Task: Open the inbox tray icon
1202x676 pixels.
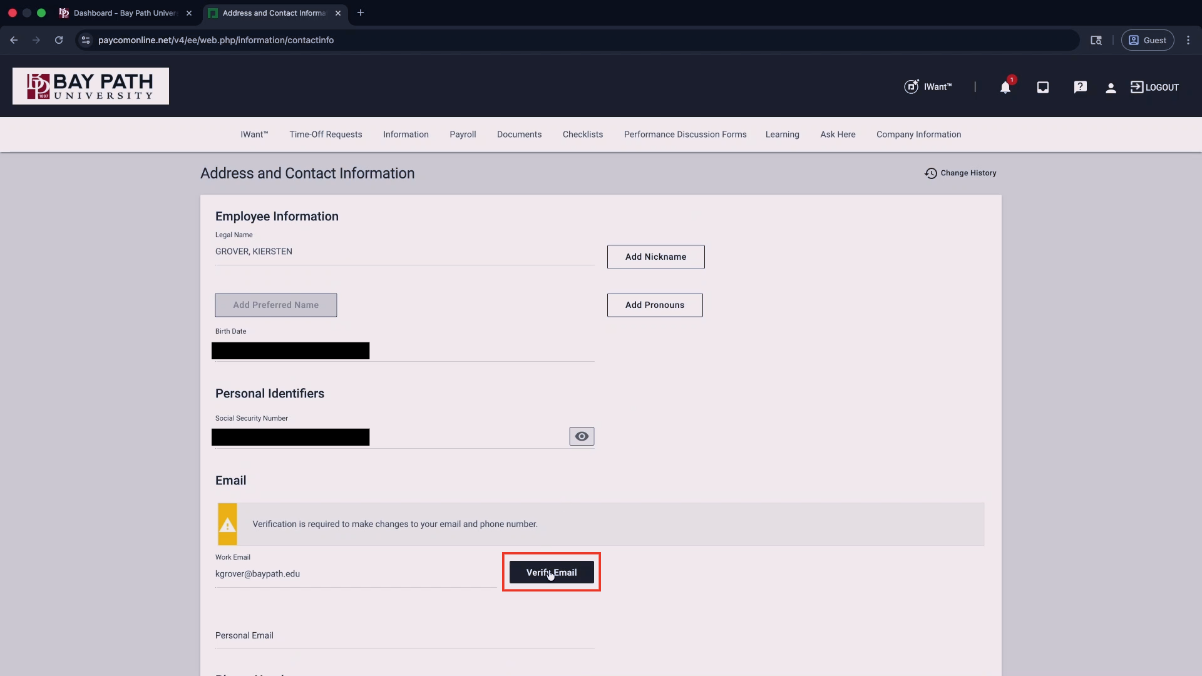Action: (1042, 88)
